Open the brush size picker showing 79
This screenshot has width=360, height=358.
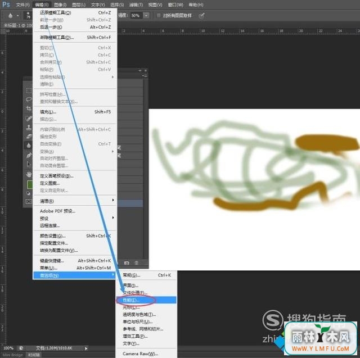point(28,15)
